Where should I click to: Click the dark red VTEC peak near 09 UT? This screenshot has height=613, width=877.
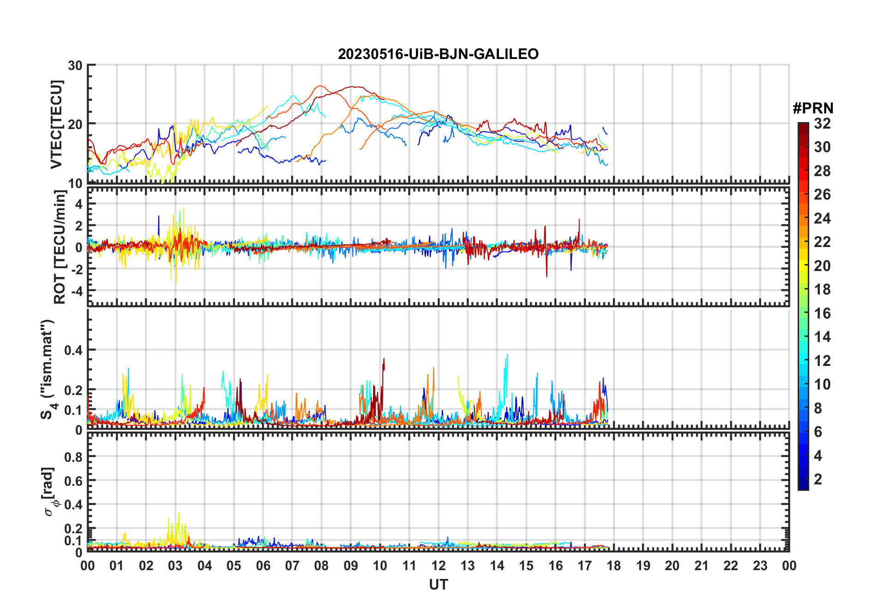353,87
